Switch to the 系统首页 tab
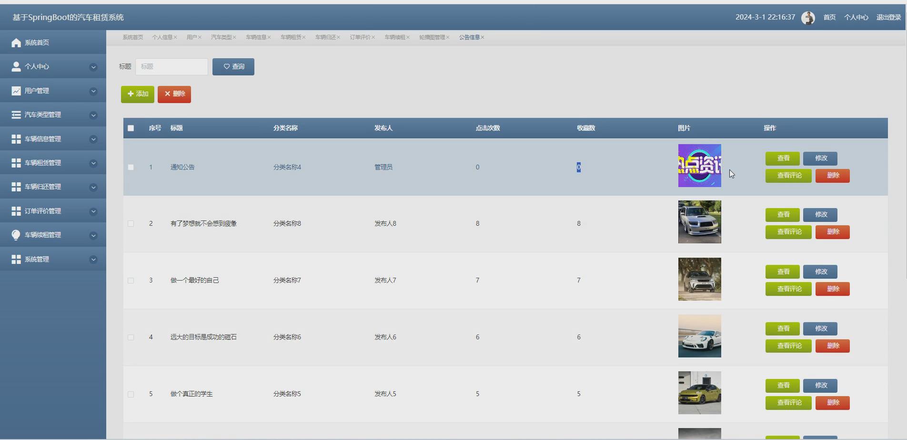The height and width of the screenshot is (440, 907). [132, 37]
